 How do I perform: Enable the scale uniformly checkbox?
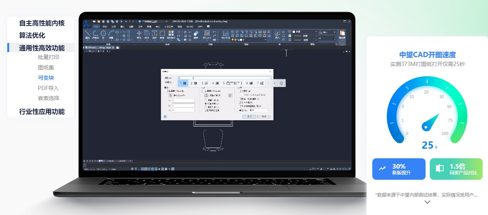pyautogui.click(x=240, y=99)
